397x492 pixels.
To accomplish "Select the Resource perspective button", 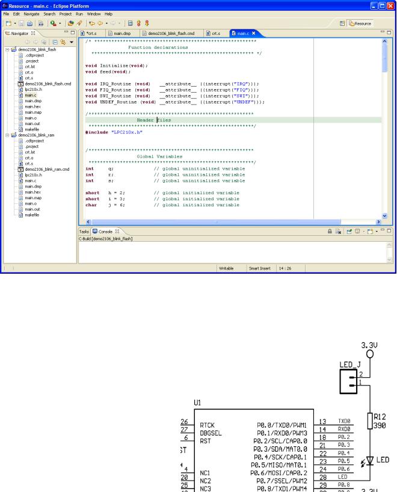I will 360,23.
